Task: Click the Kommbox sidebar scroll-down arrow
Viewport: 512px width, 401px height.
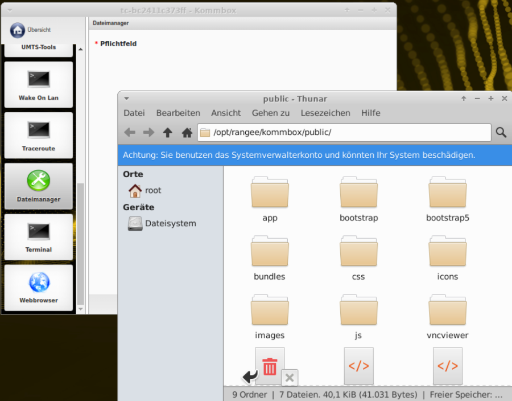Action: (x=80, y=309)
